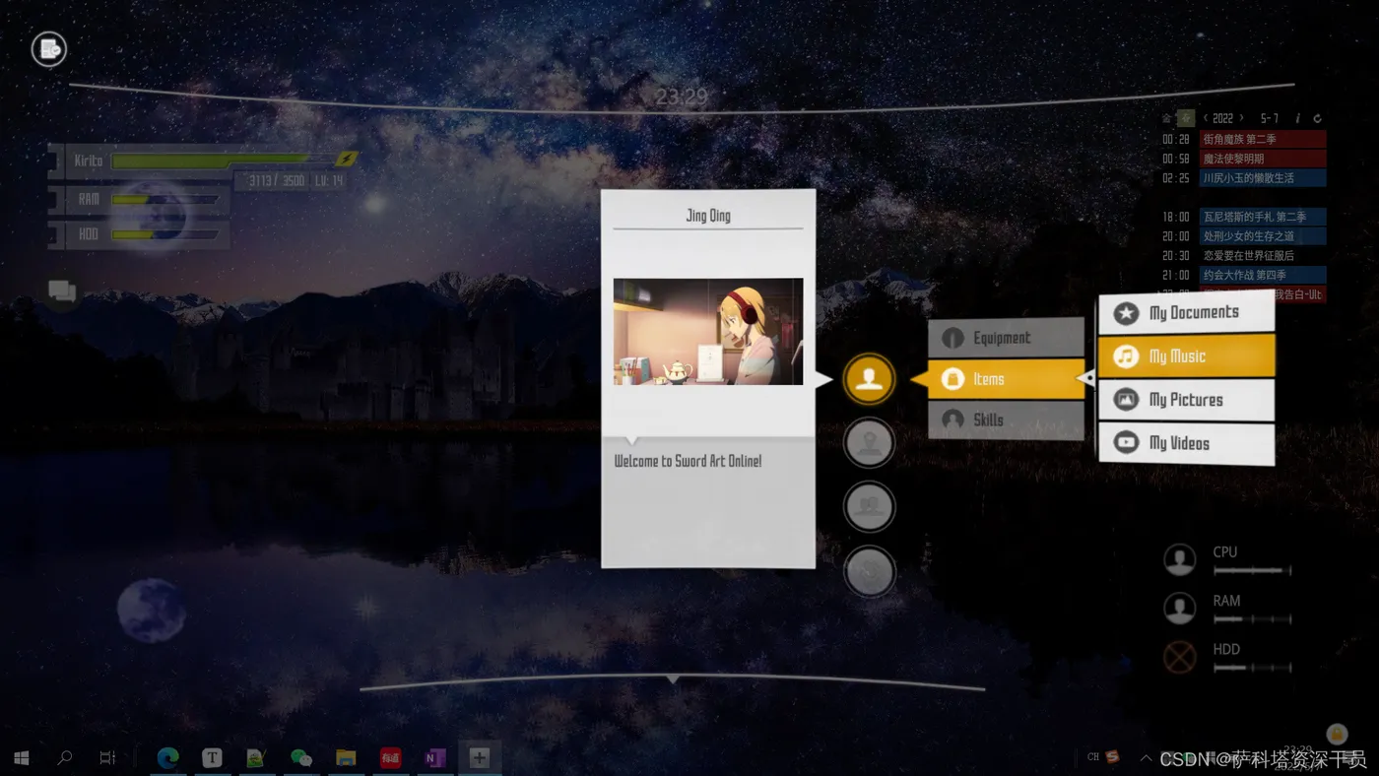Open taskbar search magnifier
Screen dimensions: 1379x776
(65, 758)
